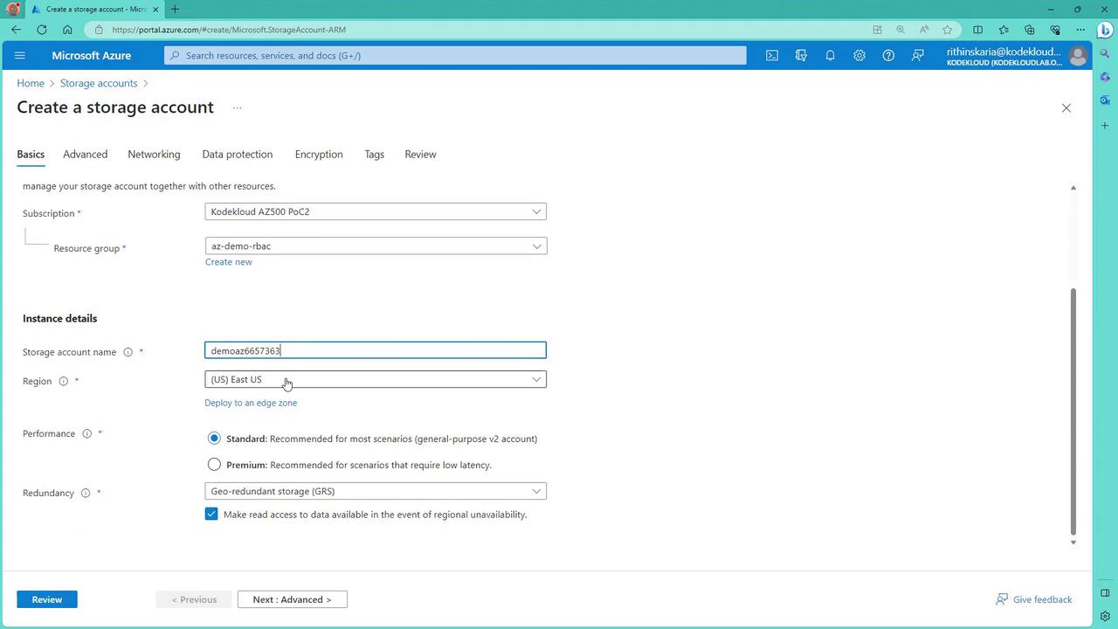
Task: Switch to the Networking tab
Action: (x=154, y=155)
